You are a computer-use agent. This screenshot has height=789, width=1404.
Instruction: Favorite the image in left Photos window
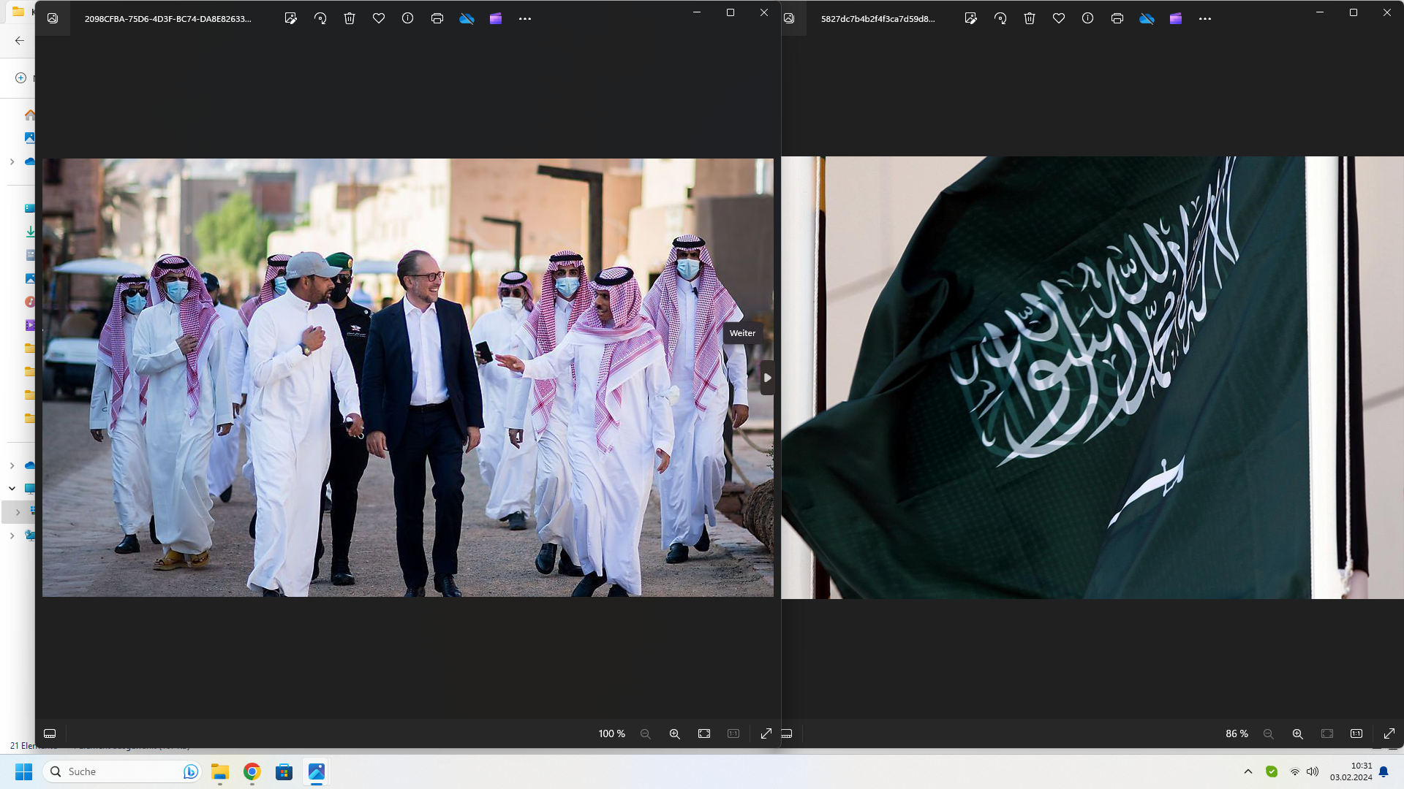click(379, 18)
